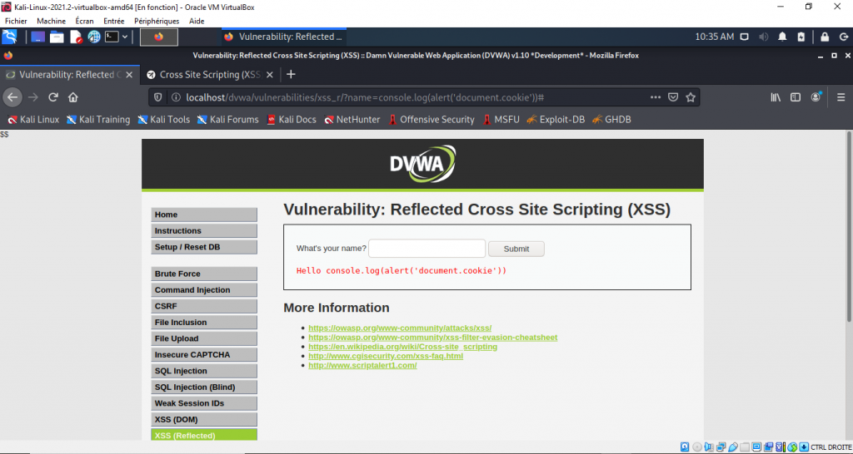853x454 pixels.
Task: Click the log out icon in Kali panel
Action: (843, 37)
